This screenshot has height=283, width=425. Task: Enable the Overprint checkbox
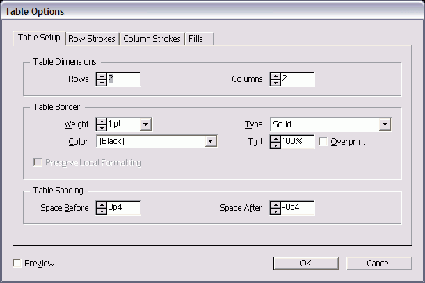tap(323, 142)
